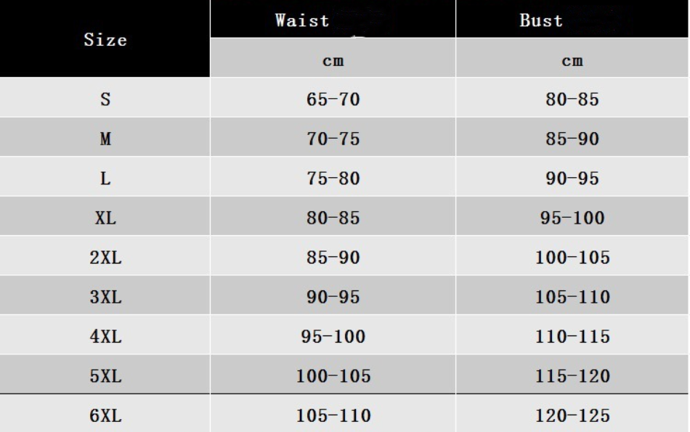Select the XL waist cell 80-85
This screenshot has height=432, width=690.
click(333, 218)
